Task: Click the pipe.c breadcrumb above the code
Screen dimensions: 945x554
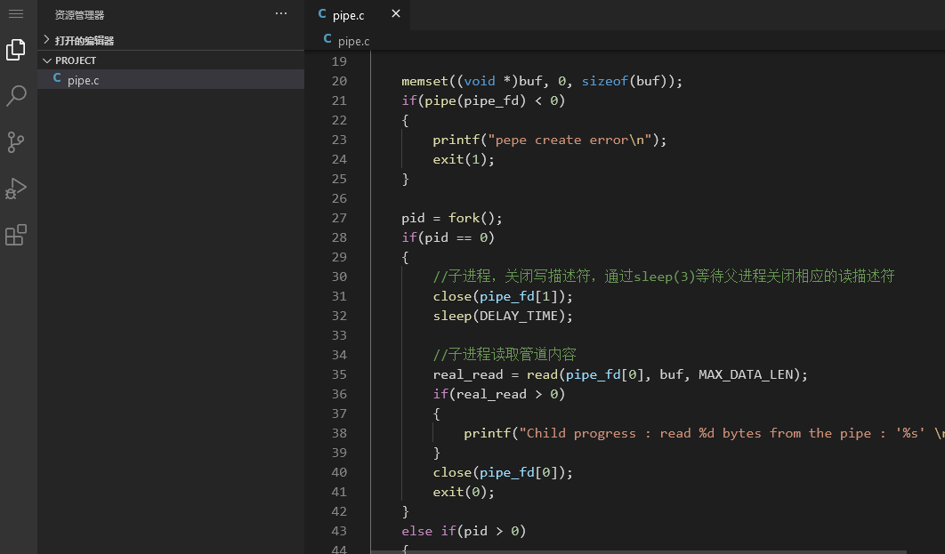Action: (352, 41)
